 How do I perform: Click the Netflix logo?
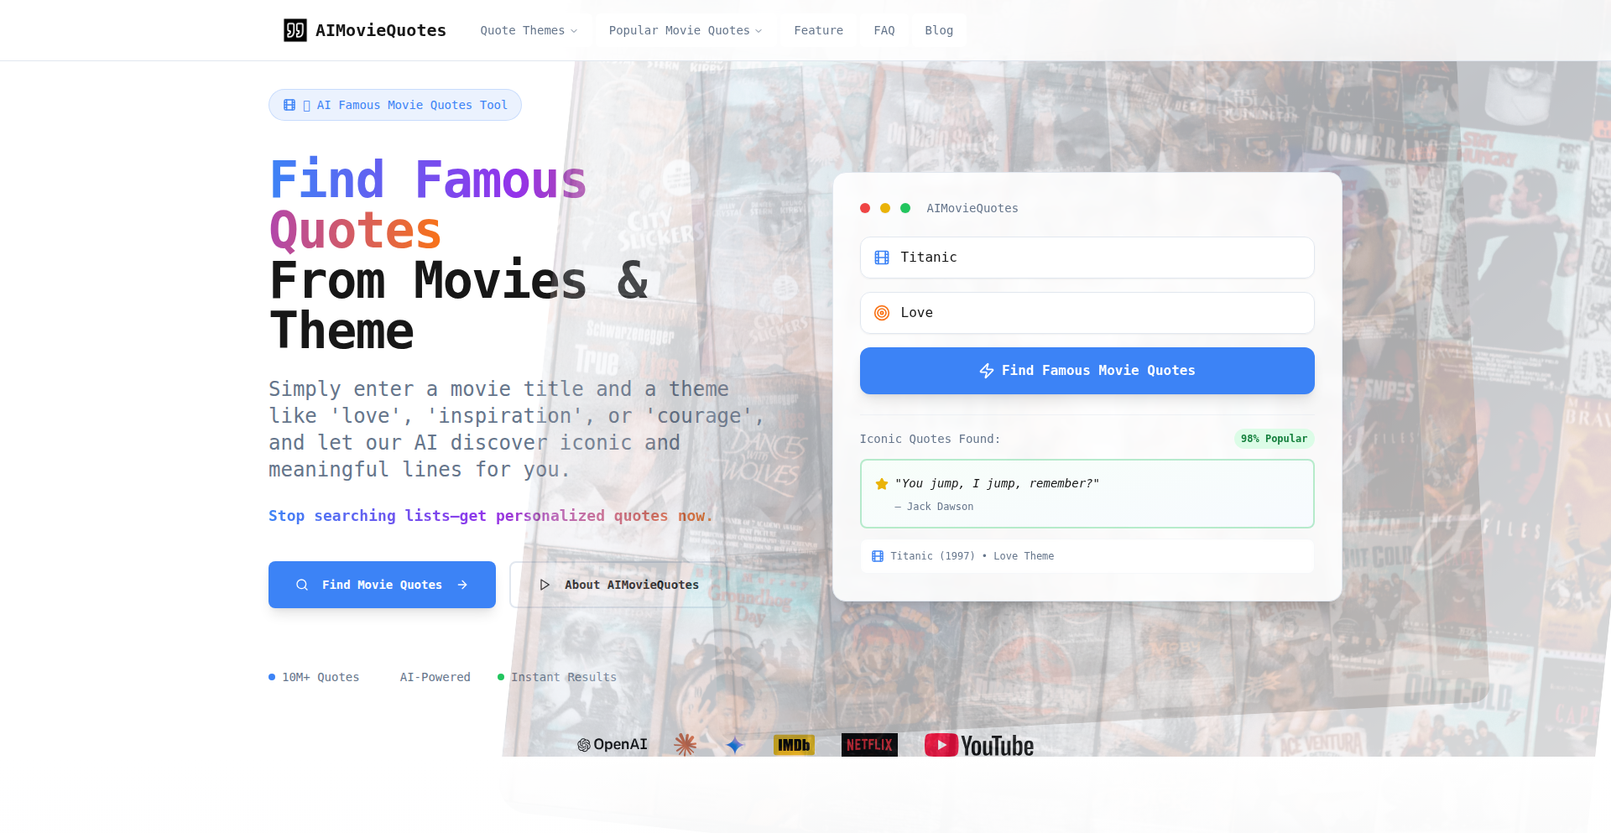click(x=869, y=745)
